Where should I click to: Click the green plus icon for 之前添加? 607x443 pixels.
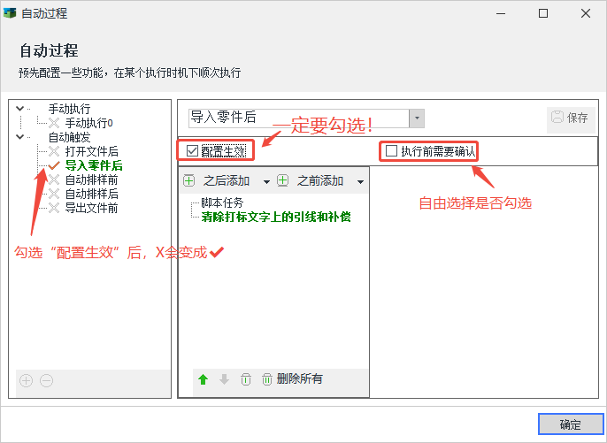tap(282, 180)
